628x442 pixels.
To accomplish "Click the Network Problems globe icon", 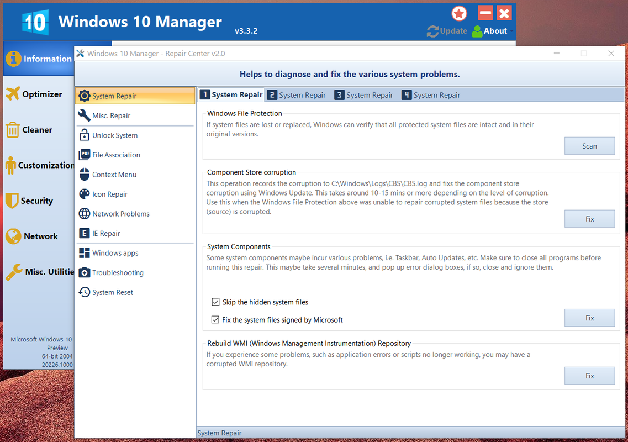I will click(x=84, y=214).
